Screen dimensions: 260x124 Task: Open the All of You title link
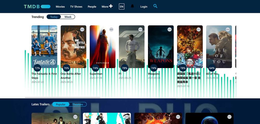pos(212,74)
